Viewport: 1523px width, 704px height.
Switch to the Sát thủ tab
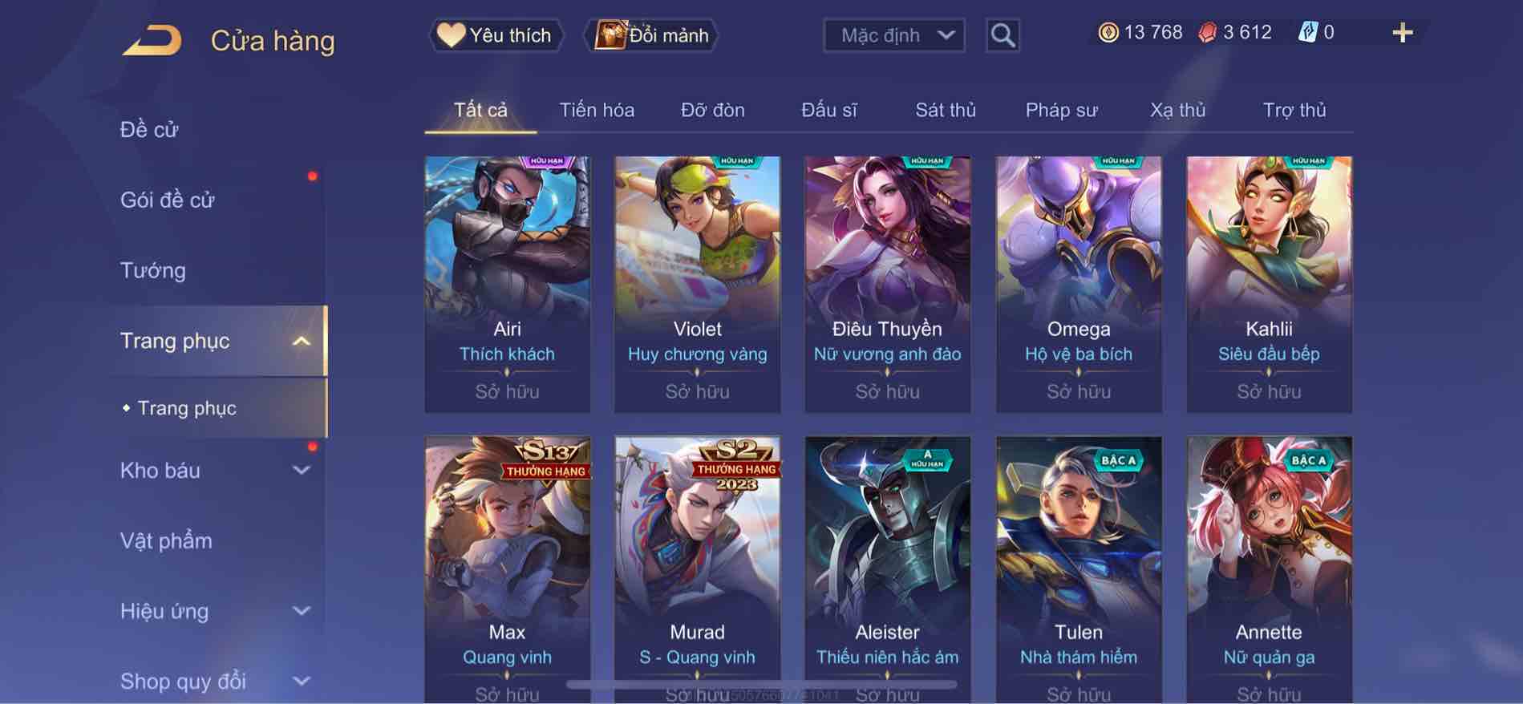point(946,110)
